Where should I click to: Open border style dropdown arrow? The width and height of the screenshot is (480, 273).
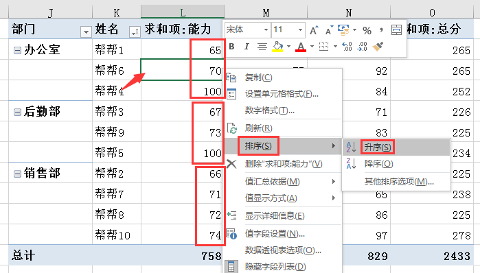[335, 47]
